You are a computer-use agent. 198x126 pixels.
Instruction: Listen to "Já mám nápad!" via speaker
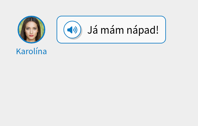(72, 30)
